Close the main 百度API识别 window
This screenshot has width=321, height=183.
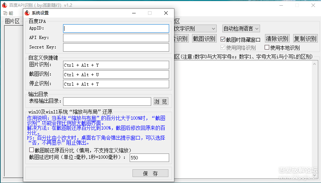pyautogui.click(x=313, y=5)
